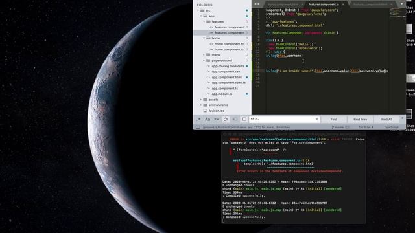This screenshot has height=233, width=415.
Task: Go to next tab using right arrow
Action: pos(259,4)
